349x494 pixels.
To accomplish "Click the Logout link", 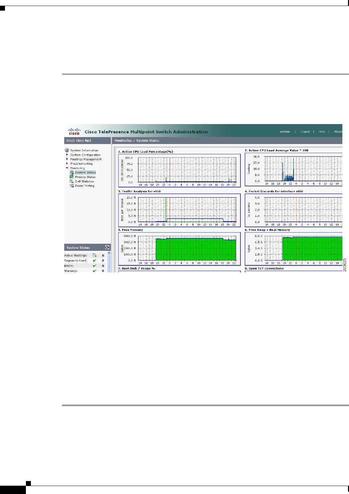I will point(305,132).
